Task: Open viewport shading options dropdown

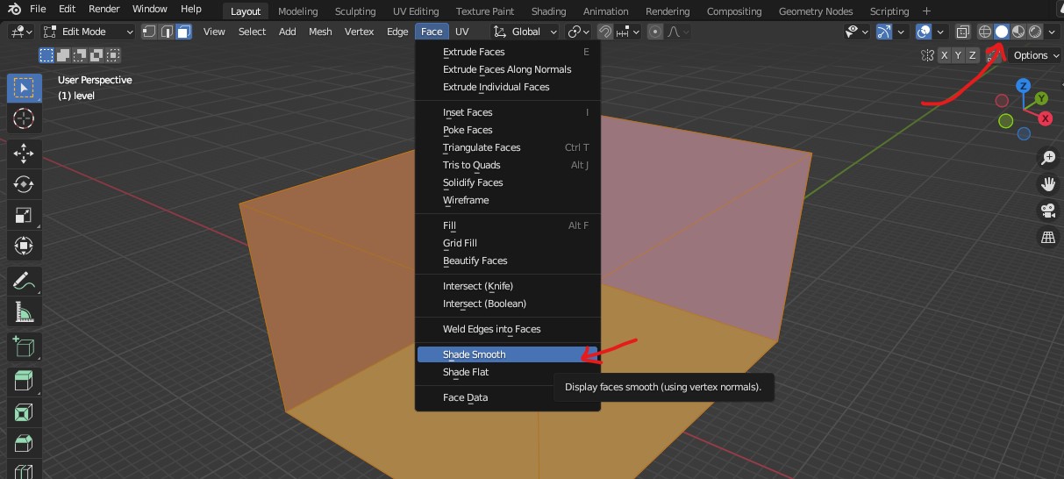Action: coord(1052,32)
